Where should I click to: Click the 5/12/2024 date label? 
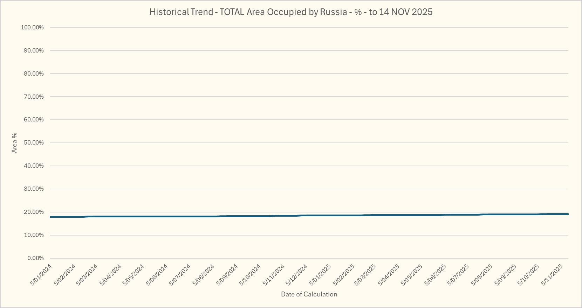(296, 275)
